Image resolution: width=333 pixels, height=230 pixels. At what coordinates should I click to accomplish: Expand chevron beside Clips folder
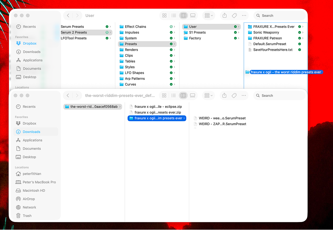click(x=174, y=55)
